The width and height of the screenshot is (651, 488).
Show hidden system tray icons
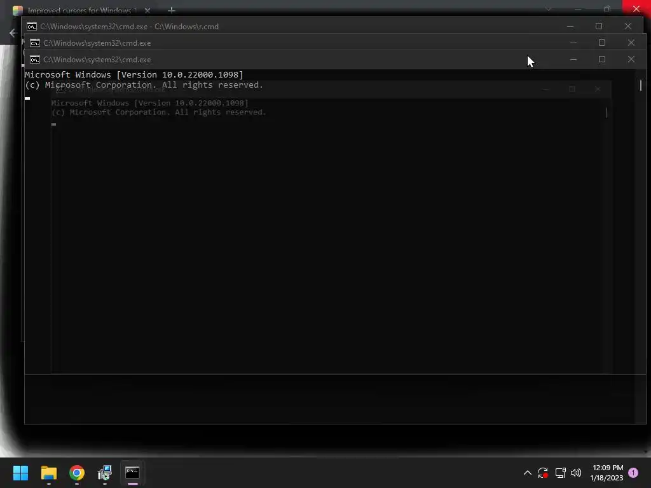click(527, 473)
